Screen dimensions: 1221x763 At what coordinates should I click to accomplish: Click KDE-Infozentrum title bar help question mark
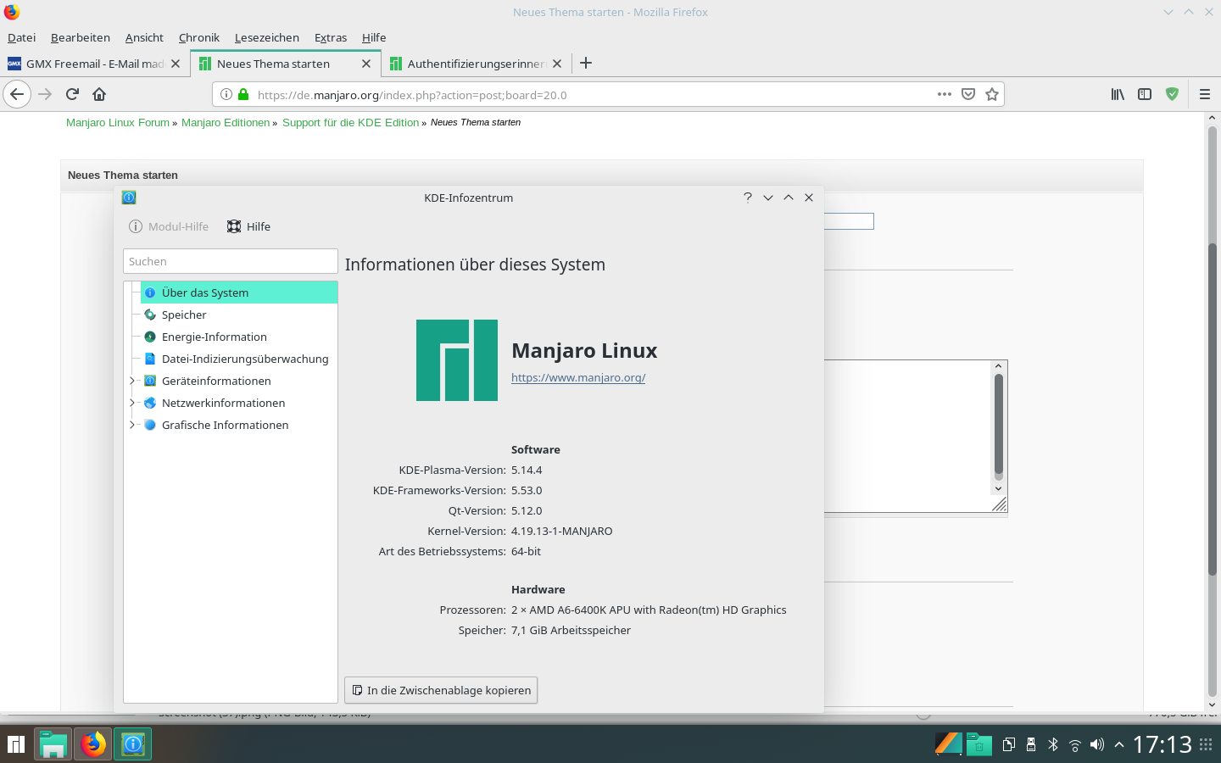pos(748,198)
